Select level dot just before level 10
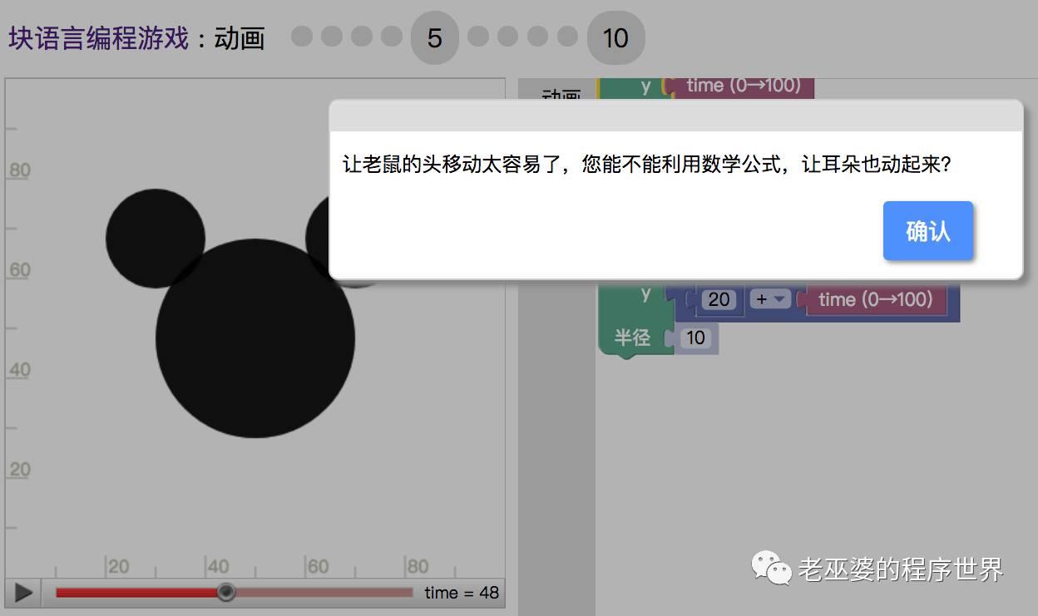The width and height of the screenshot is (1038, 616). tap(567, 37)
